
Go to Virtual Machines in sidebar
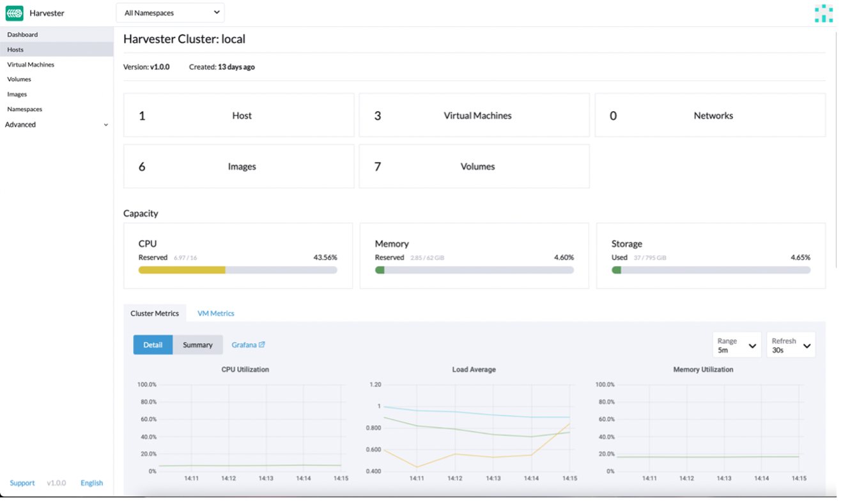(31, 64)
